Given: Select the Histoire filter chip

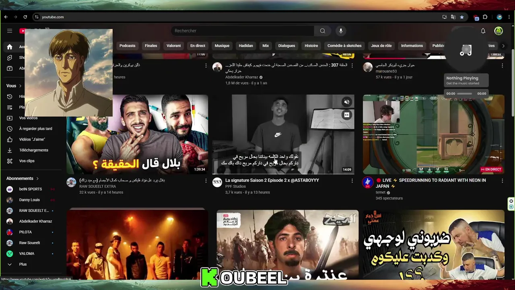Looking at the screenshot, I should tap(311, 46).
